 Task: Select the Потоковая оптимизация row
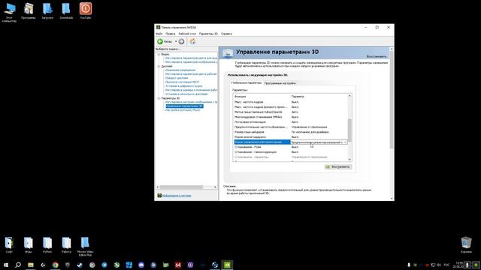pos(291,121)
